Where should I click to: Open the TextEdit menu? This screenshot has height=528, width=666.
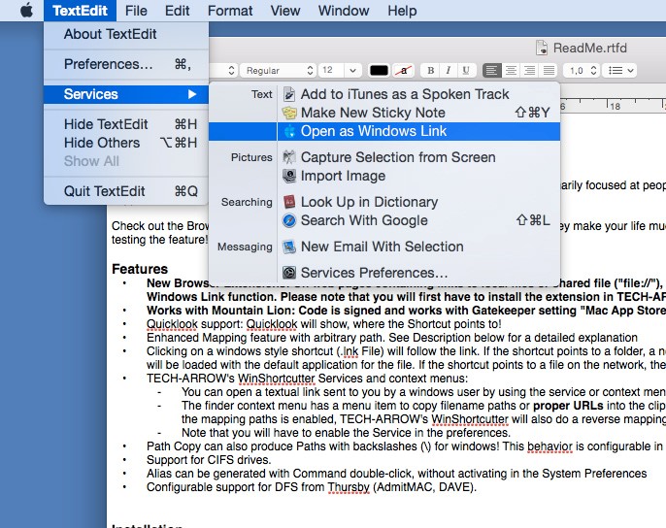click(x=80, y=11)
